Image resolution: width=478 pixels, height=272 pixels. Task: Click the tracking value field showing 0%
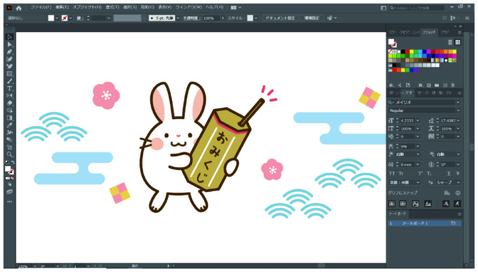pyautogui.click(x=408, y=146)
